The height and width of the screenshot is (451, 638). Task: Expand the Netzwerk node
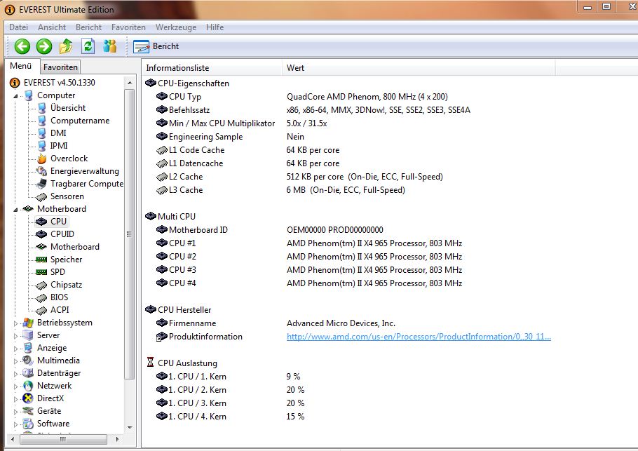16,386
